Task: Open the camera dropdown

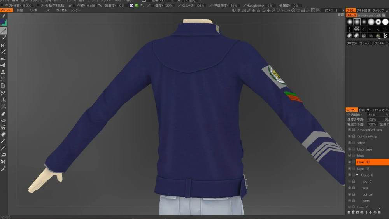Action: pyautogui.click(x=331, y=10)
